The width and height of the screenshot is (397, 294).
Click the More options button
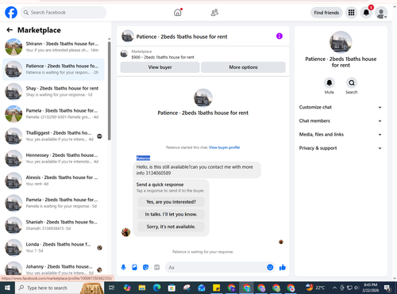[243, 67]
